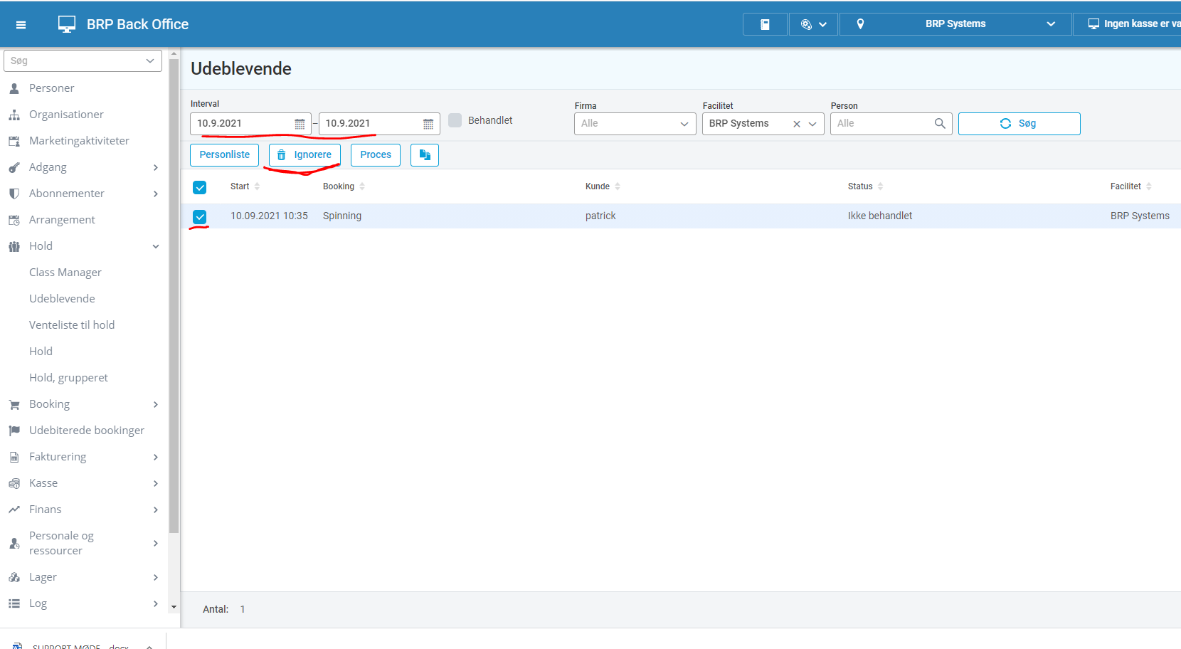The height and width of the screenshot is (649, 1181).
Task: Expand the sidebar Søg dropdown arrow
Action: tap(150, 61)
